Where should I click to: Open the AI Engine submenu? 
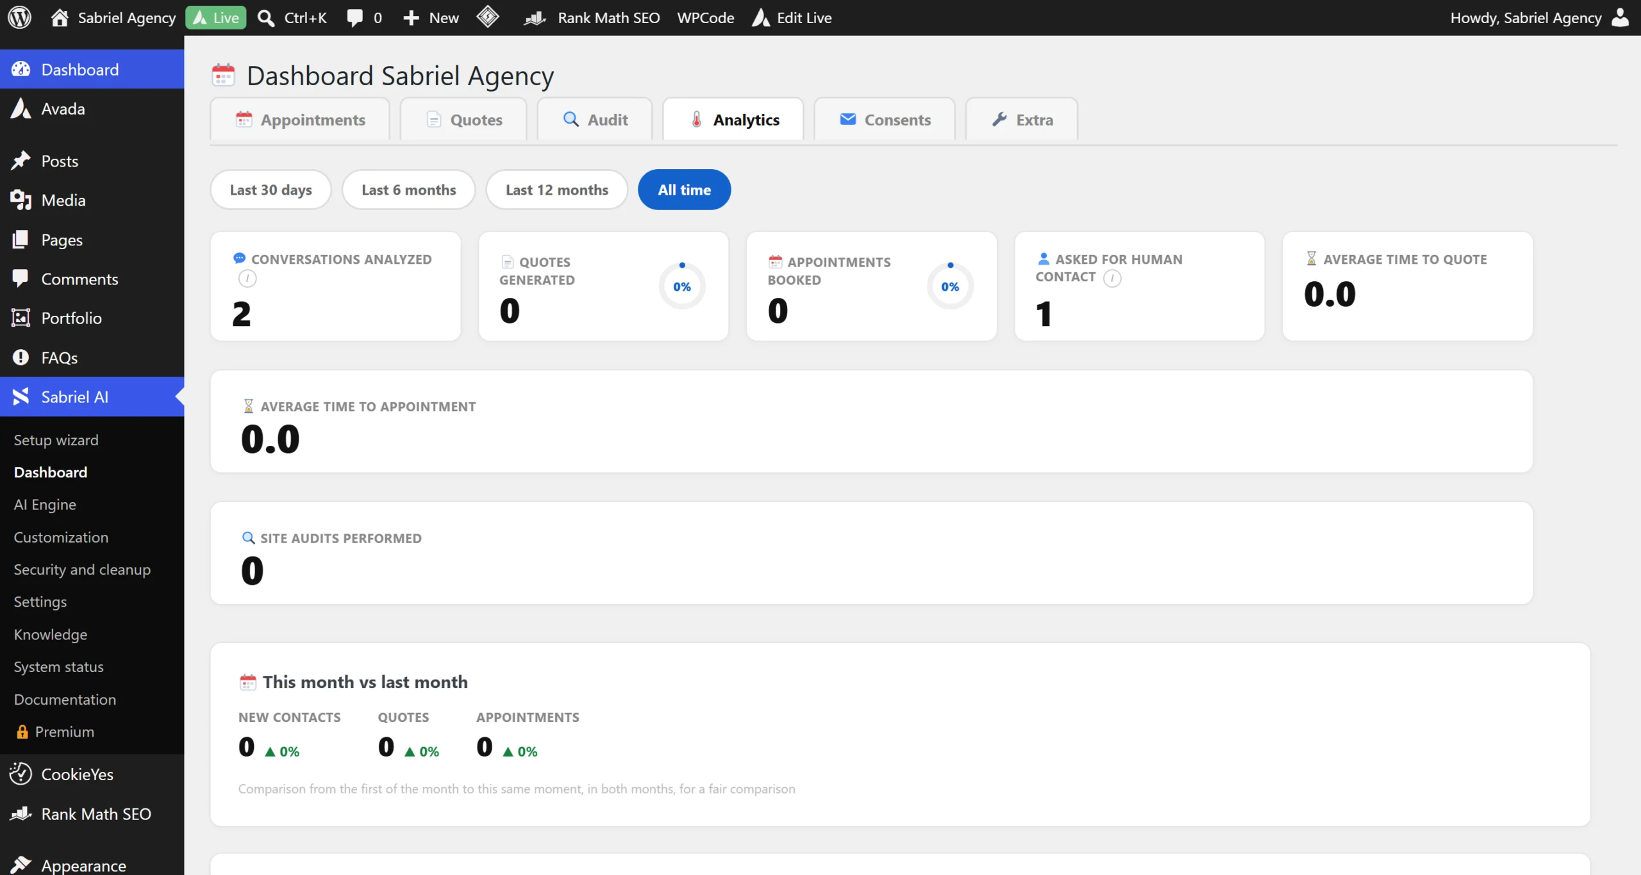45,505
